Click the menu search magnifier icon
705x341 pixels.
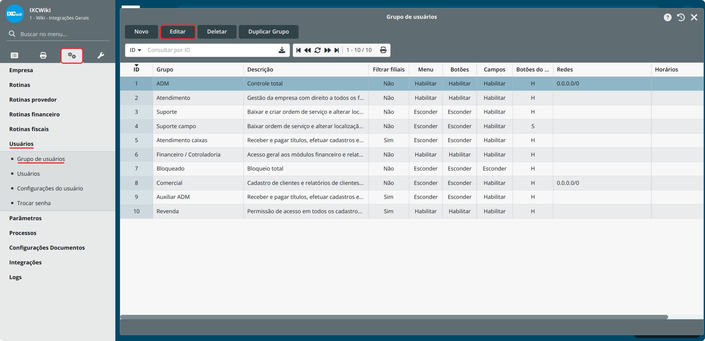[x=12, y=34]
